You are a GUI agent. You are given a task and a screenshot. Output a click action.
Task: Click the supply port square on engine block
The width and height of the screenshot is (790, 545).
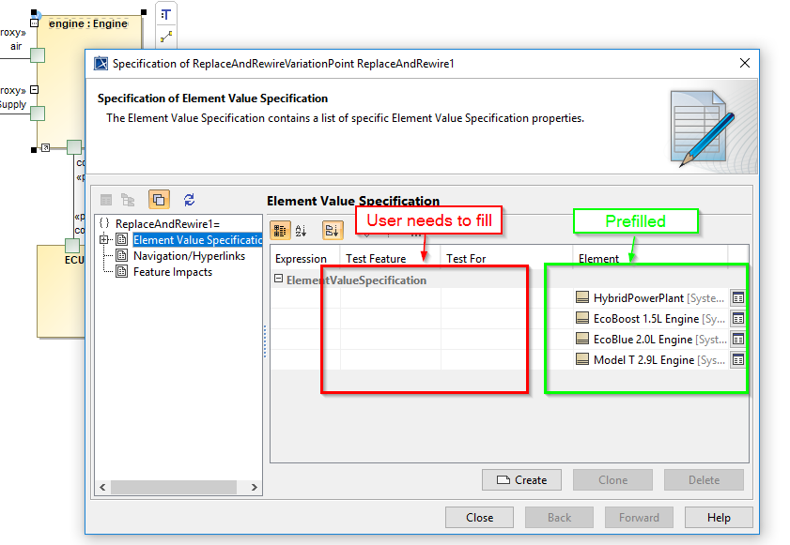[x=38, y=114]
